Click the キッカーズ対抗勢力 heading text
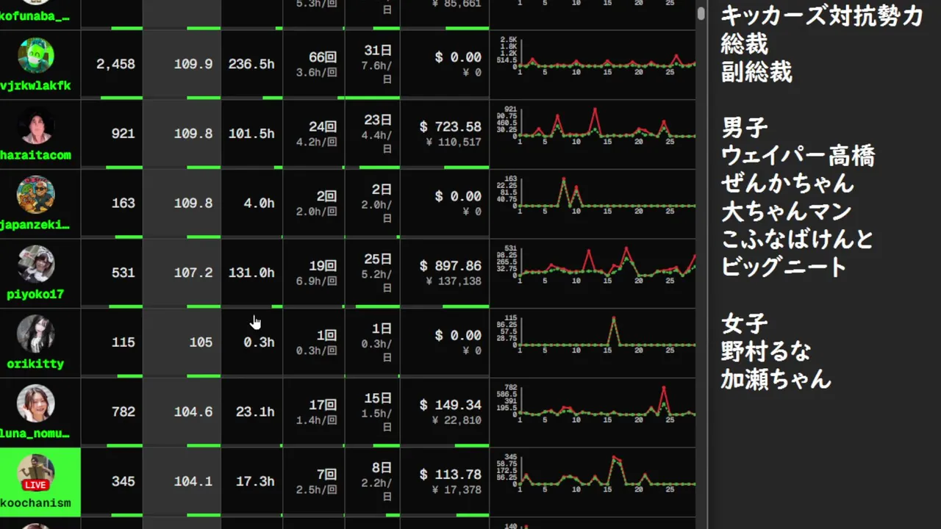Screen dimensions: 941x529 [x=821, y=15]
